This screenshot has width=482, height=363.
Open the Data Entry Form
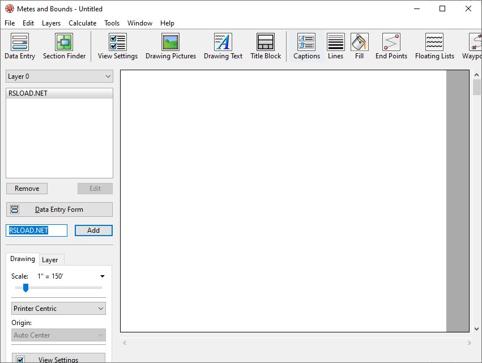coord(59,209)
